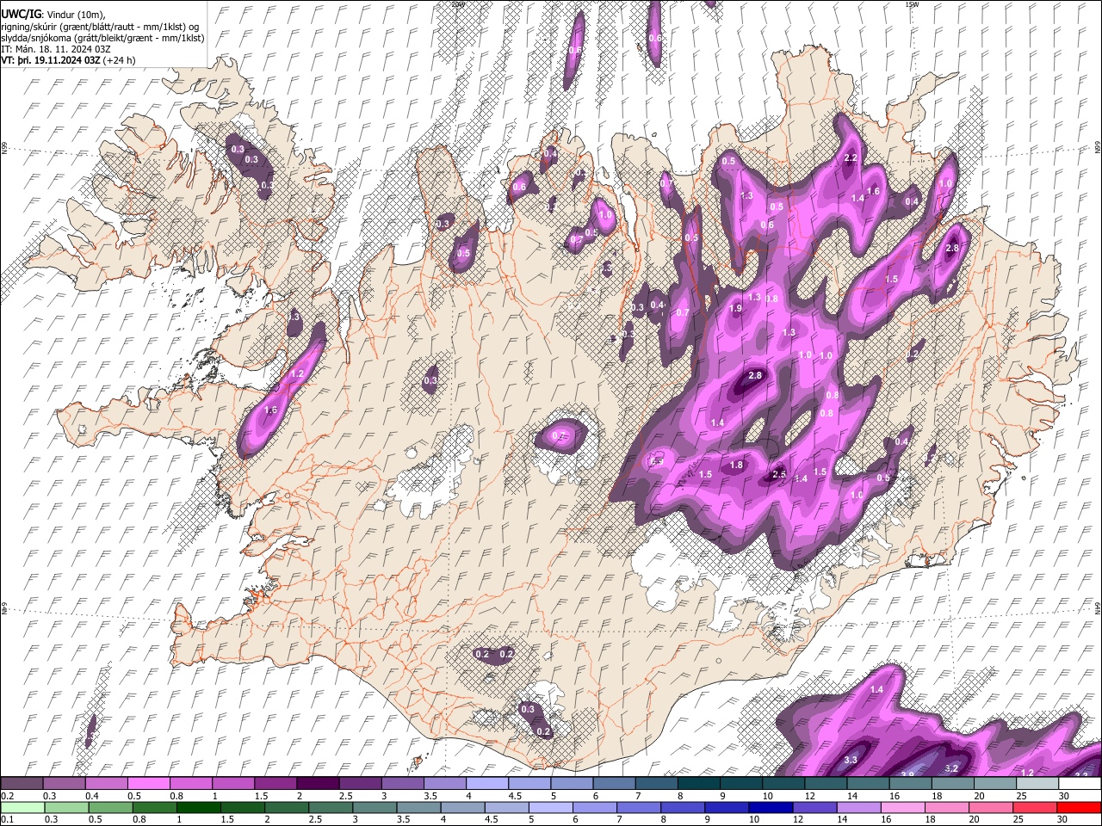This screenshot has height=826, width=1102.
Task: Select the 20 pink lower legend swatch
Action: pos(991,807)
